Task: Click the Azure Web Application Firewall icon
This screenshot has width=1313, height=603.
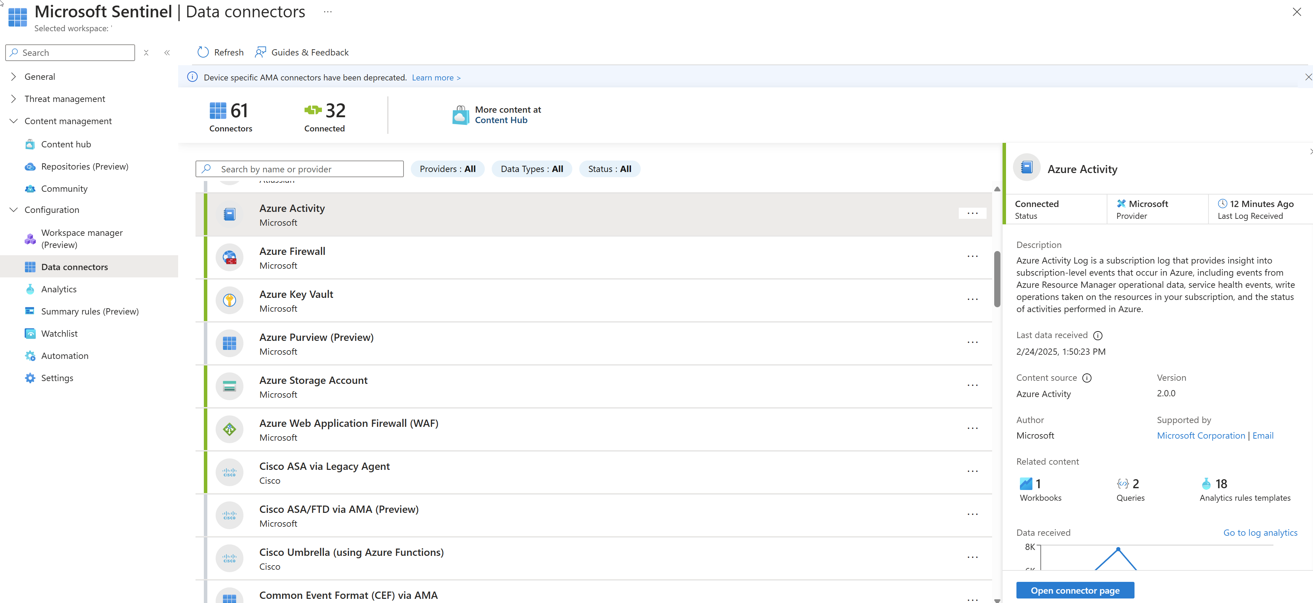Action: click(x=230, y=430)
